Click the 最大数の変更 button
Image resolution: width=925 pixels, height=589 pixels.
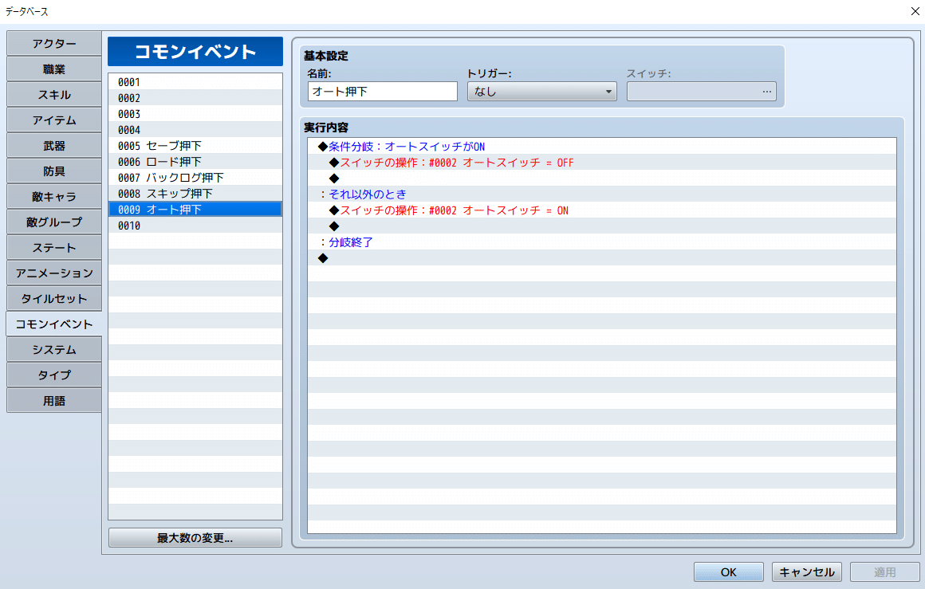[195, 537]
